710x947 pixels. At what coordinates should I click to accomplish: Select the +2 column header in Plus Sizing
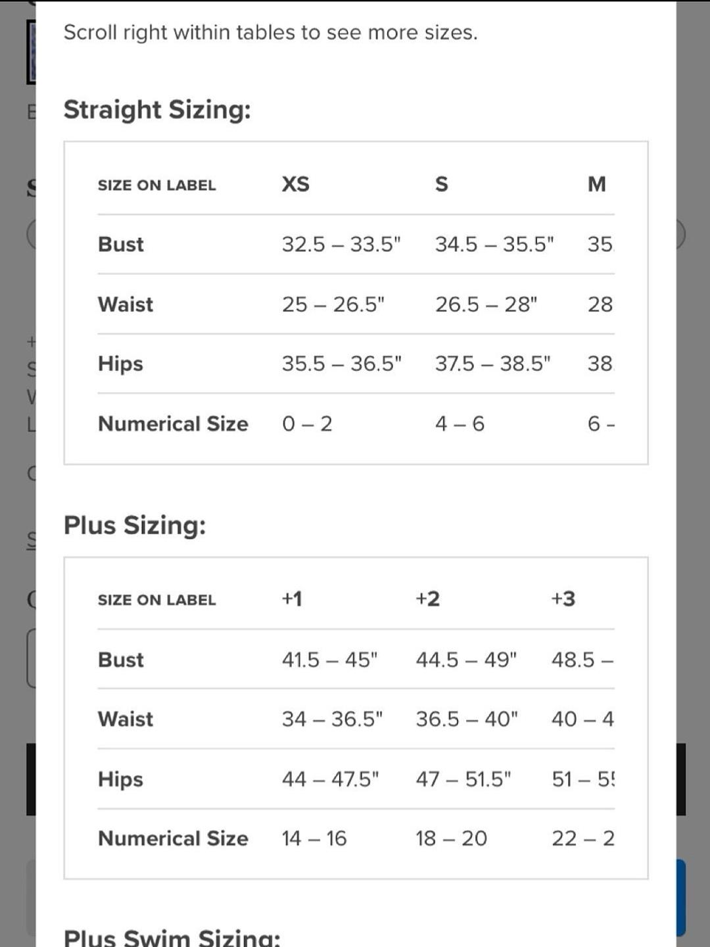pyautogui.click(x=427, y=599)
